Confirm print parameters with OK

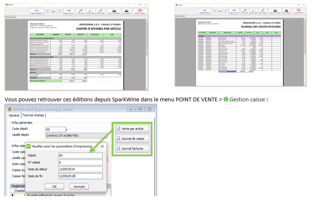click(x=54, y=186)
